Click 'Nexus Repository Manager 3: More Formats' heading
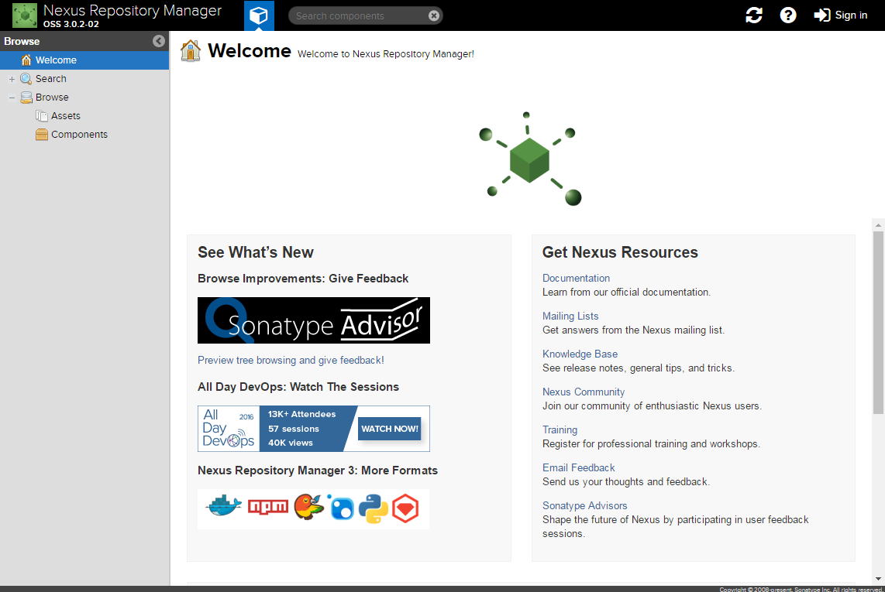The image size is (885, 592). pos(318,471)
